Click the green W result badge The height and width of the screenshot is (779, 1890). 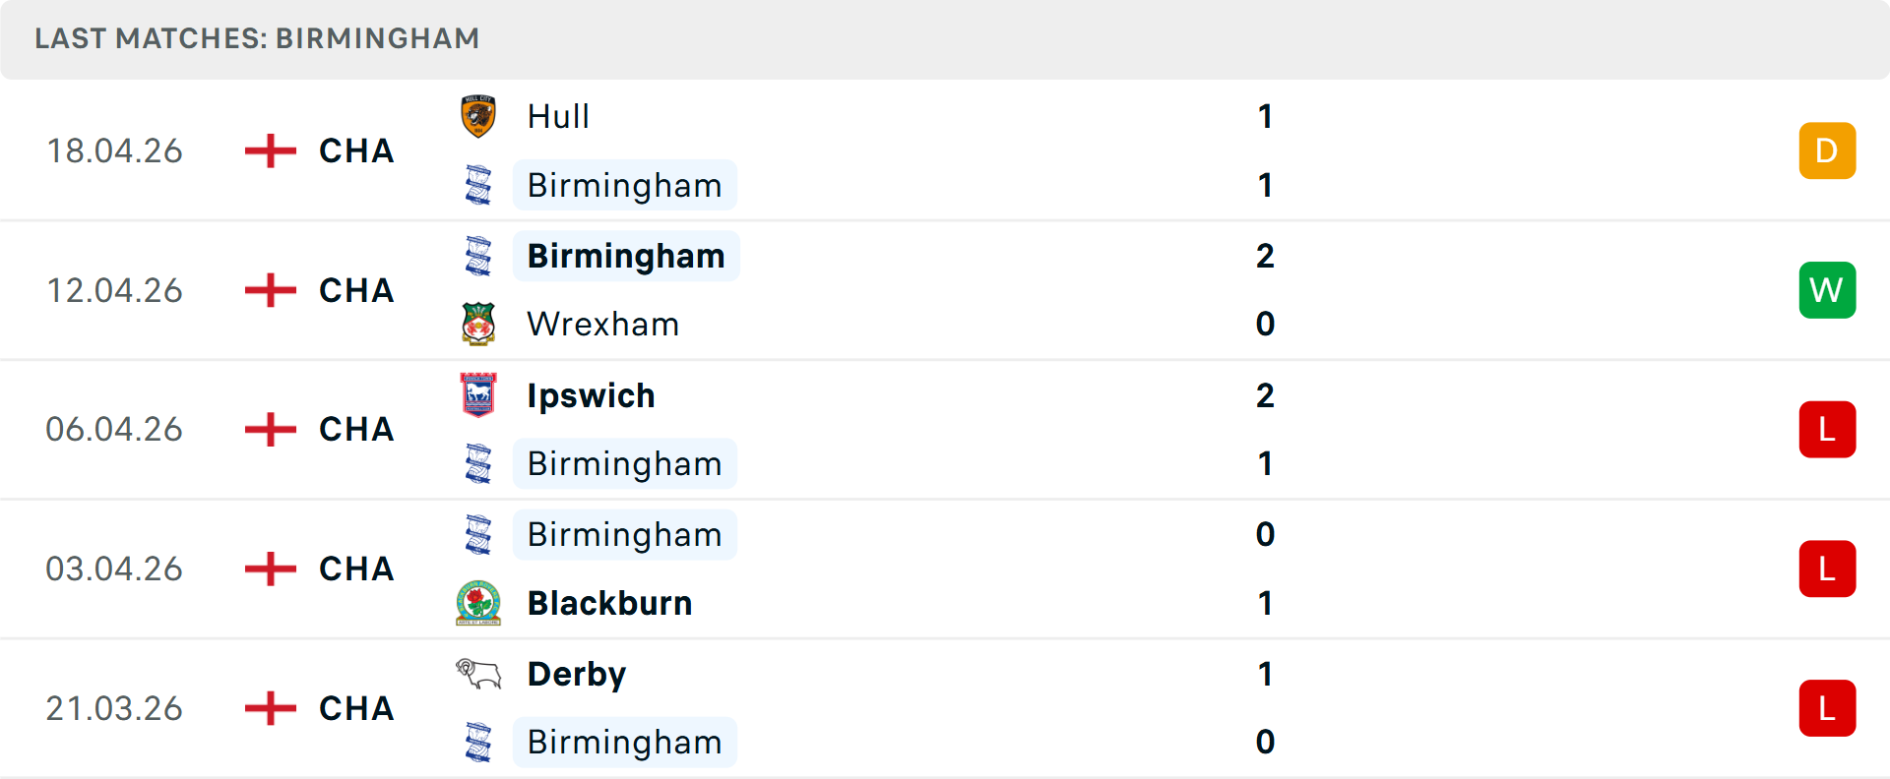[1827, 290]
